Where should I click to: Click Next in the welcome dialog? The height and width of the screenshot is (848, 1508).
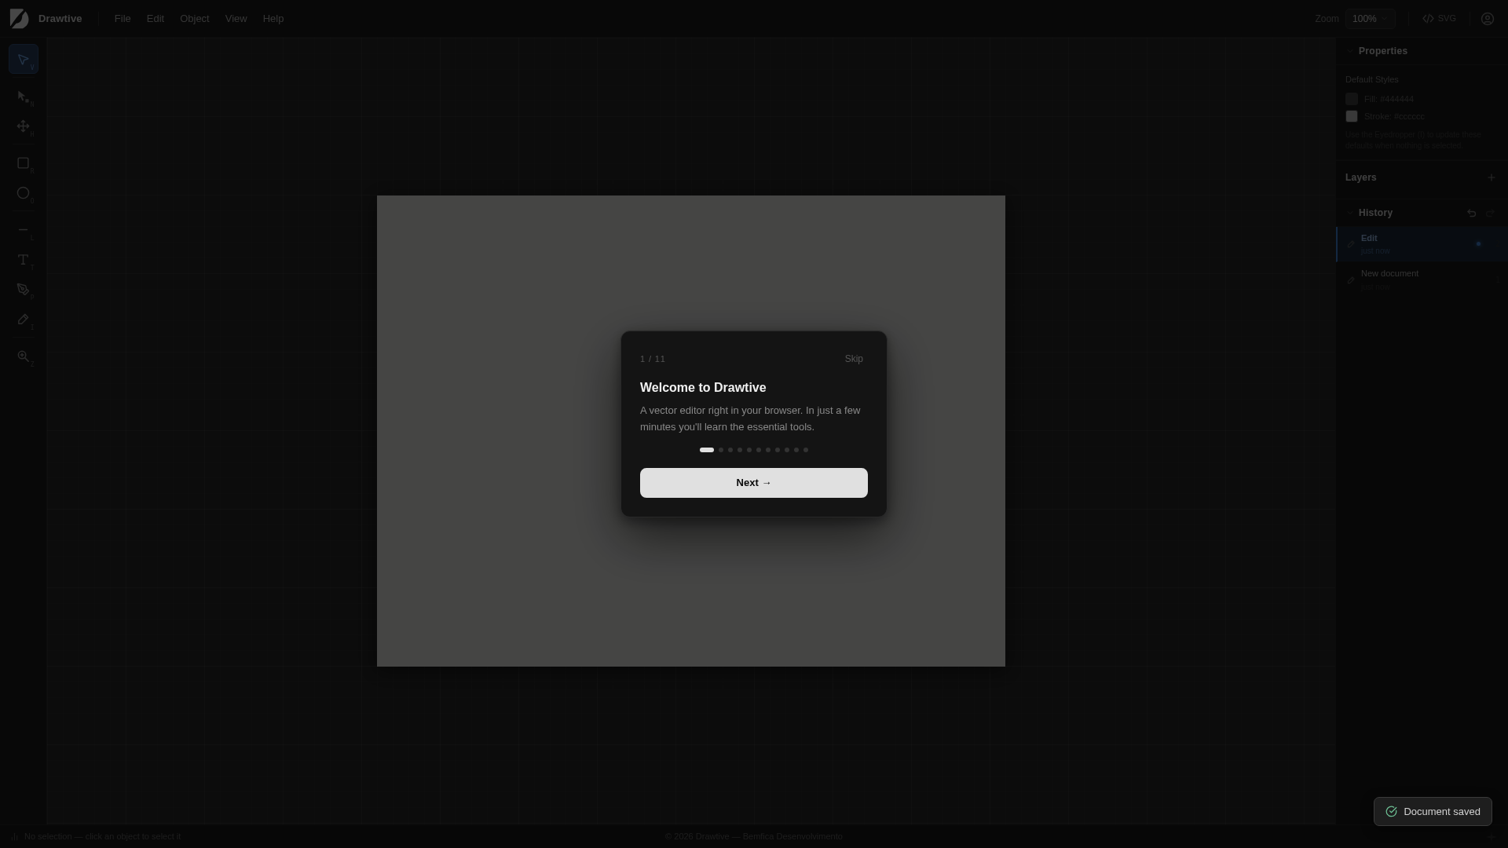(x=754, y=483)
